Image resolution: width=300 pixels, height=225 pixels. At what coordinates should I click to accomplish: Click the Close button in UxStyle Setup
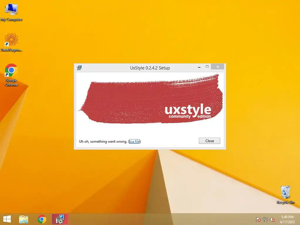click(x=209, y=141)
